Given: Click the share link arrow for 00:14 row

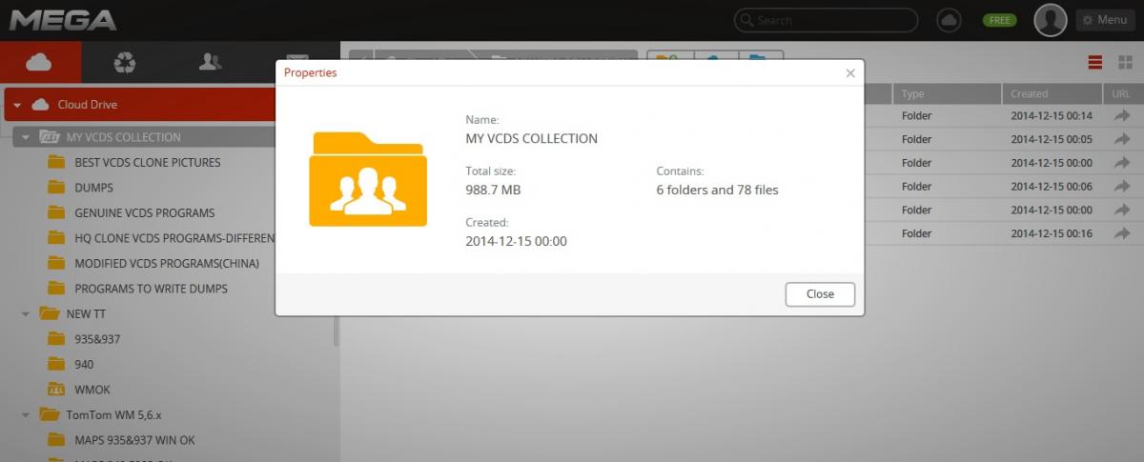Looking at the screenshot, I should pos(1121,116).
